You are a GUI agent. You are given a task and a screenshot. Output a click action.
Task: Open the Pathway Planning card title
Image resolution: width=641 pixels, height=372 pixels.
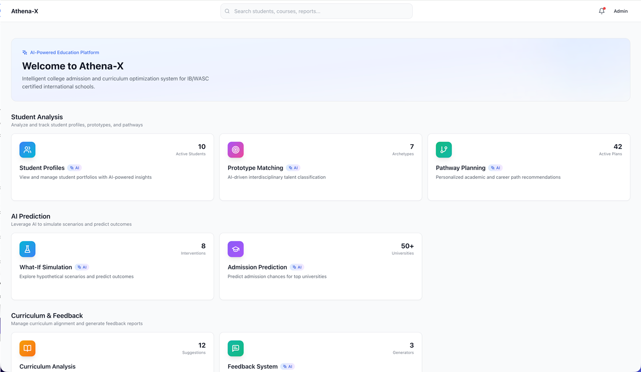[x=460, y=168]
